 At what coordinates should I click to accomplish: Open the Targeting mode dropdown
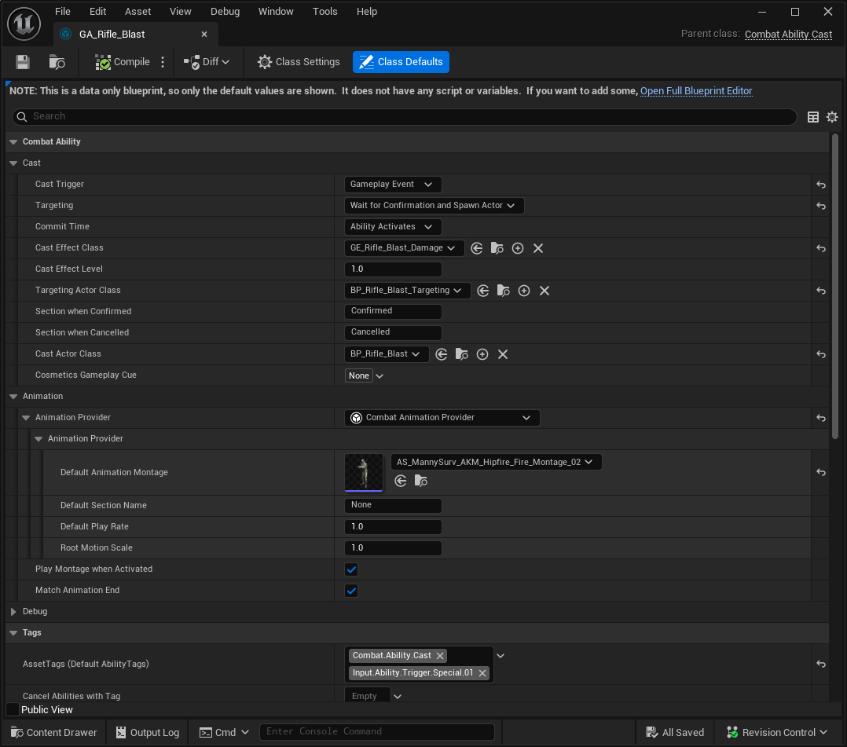click(x=434, y=206)
